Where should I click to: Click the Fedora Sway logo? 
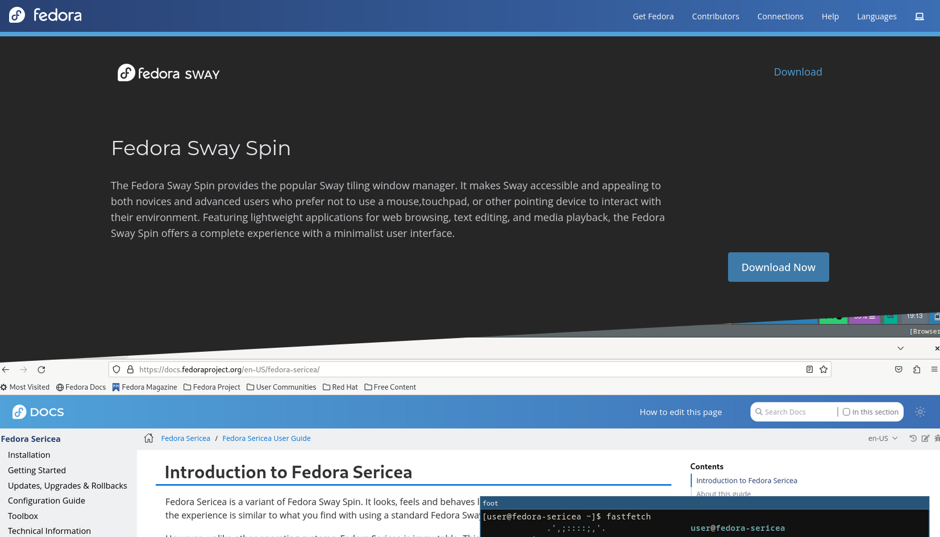168,73
